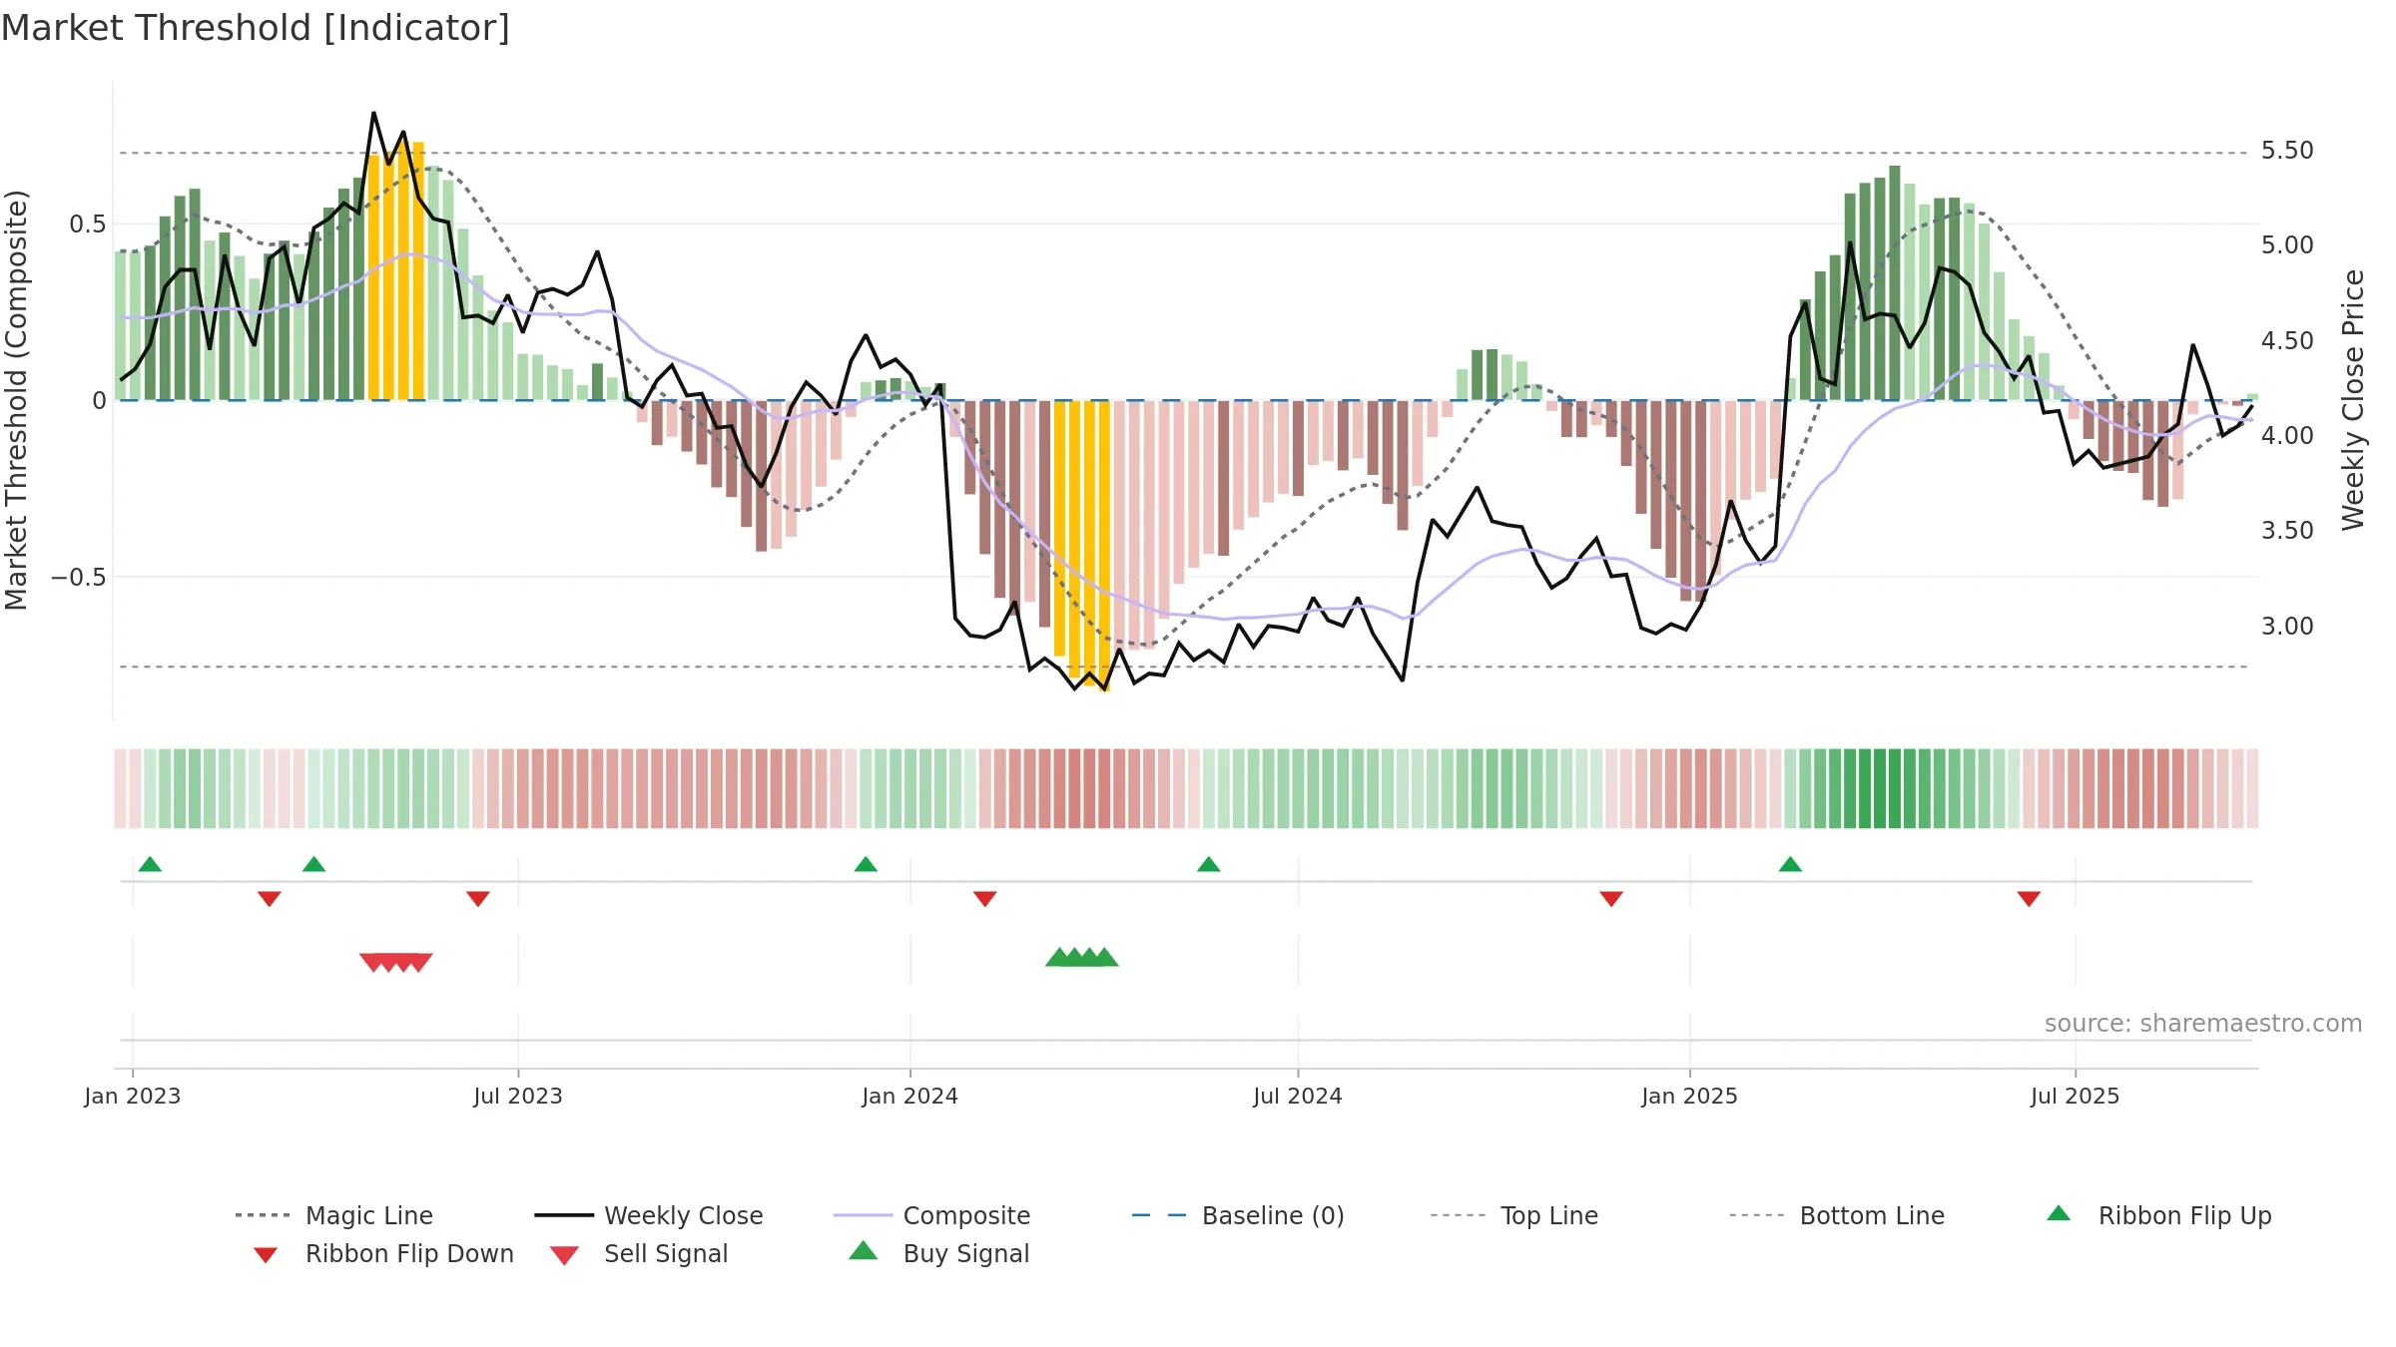Toggle the Weekly Close legend entry

pos(649,1215)
